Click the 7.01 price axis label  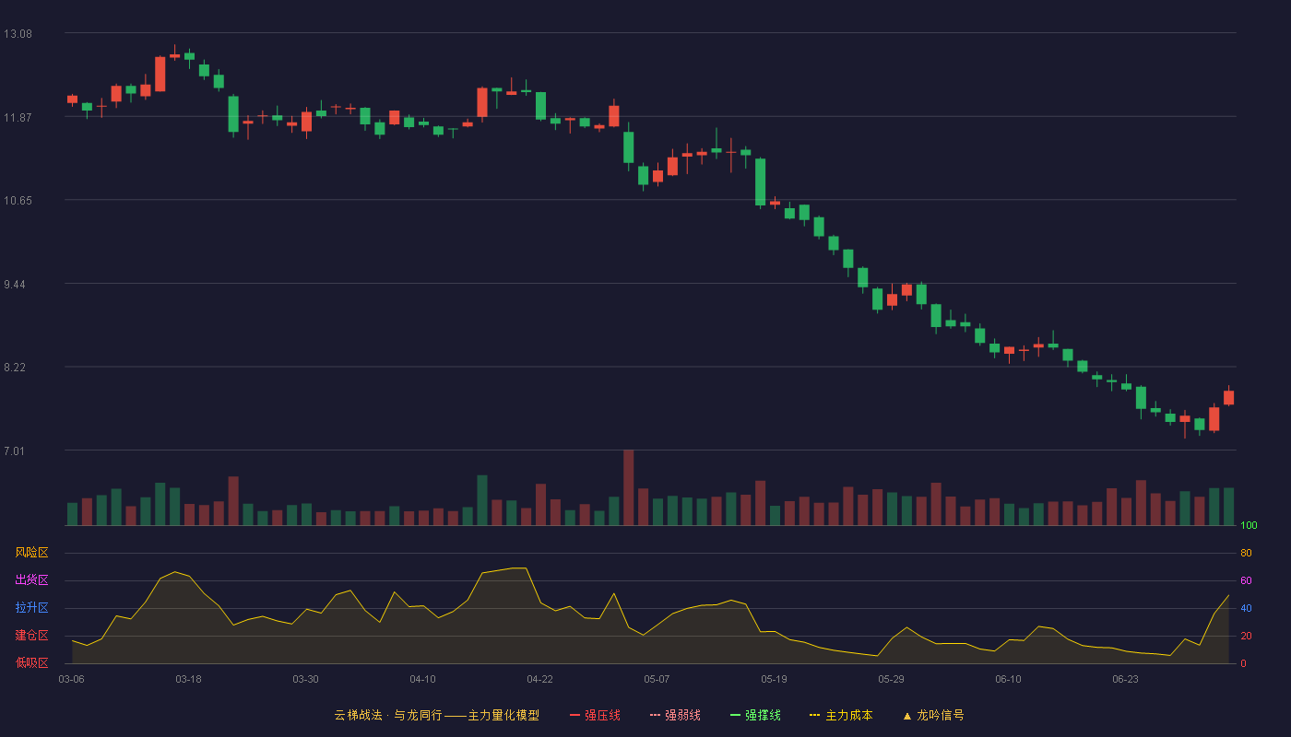click(16, 451)
